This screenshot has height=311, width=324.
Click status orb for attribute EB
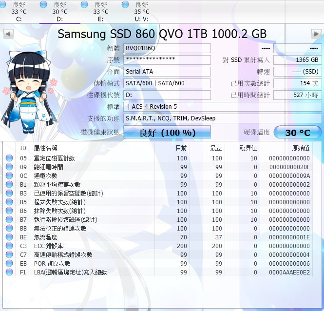pos(9,263)
